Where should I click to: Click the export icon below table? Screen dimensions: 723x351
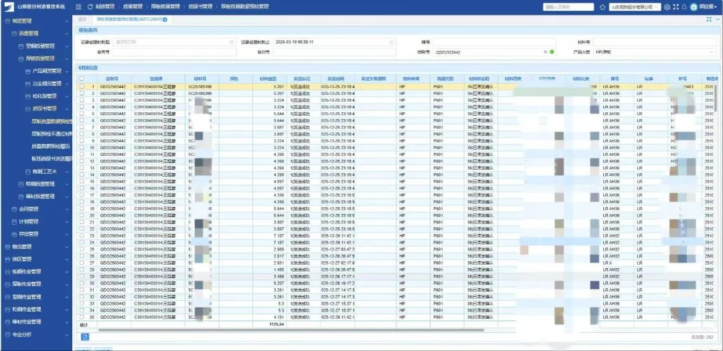click(x=85, y=337)
